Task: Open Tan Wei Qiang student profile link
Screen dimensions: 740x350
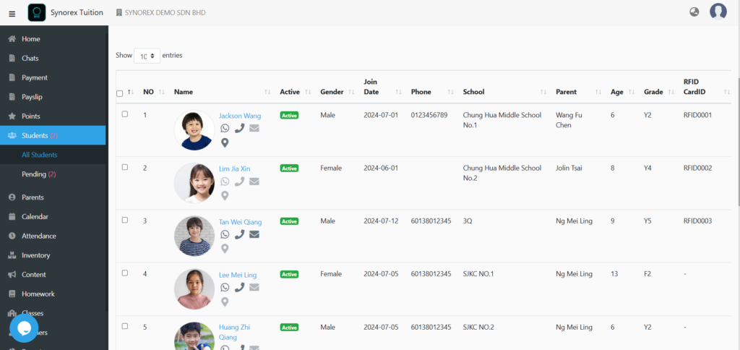Action: click(x=240, y=222)
